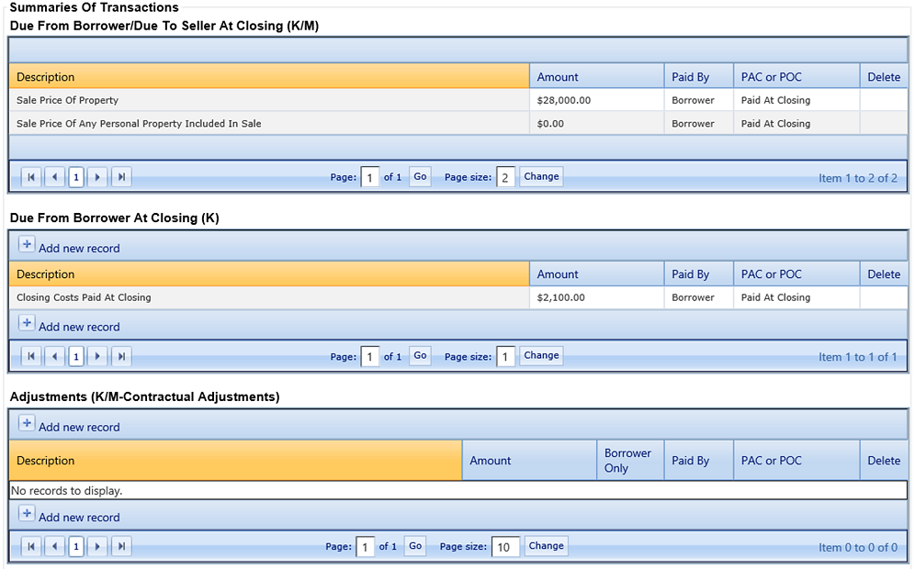Screen dimensions: 915x569
Task: Click next page arrow in the top pager
Action: [97, 176]
